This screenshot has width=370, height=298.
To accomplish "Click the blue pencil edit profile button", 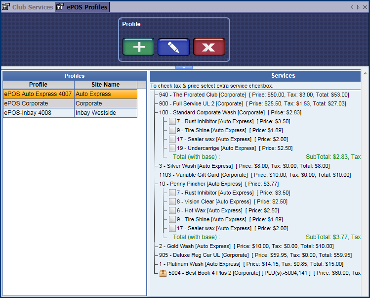I will (173, 47).
